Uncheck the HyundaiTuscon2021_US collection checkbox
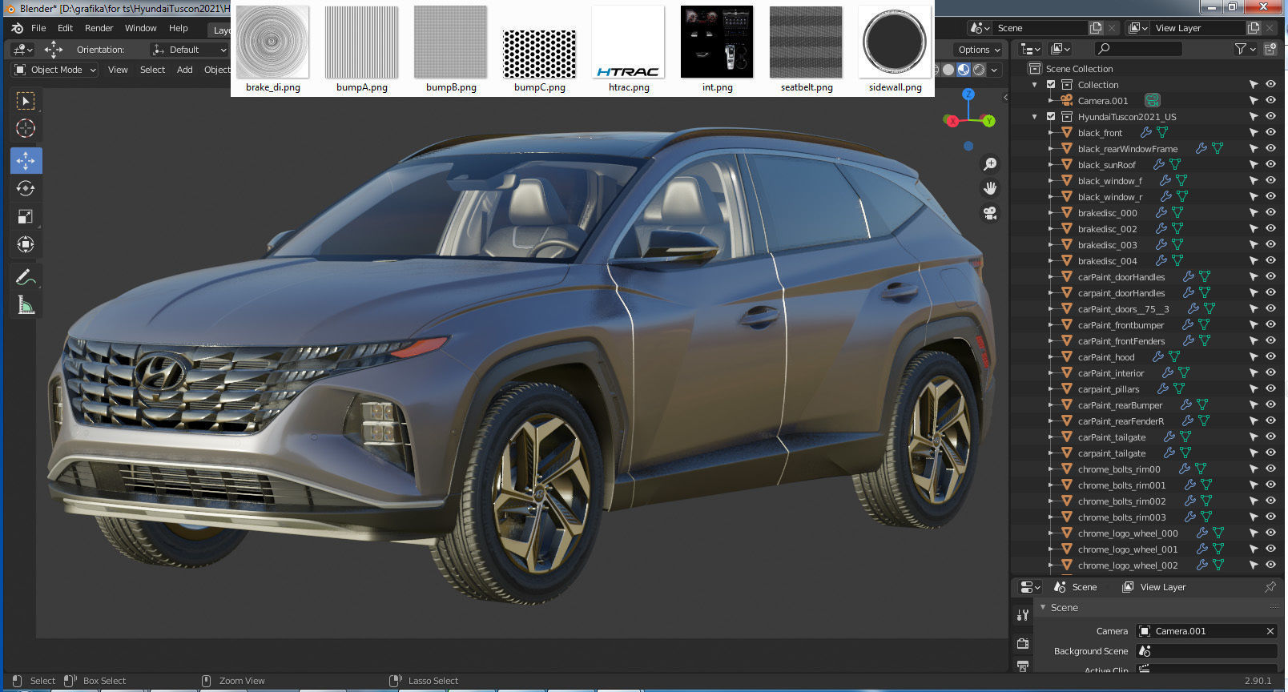 [1052, 117]
